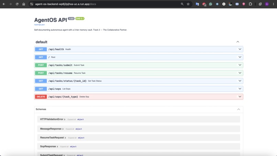Open the browser home page
Image resolution: width=277 pixels, height=156 pixels.
click(24, 4)
